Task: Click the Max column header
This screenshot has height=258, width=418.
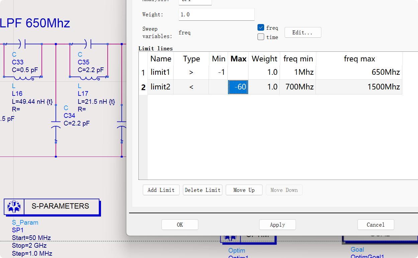Action: click(238, 59)
